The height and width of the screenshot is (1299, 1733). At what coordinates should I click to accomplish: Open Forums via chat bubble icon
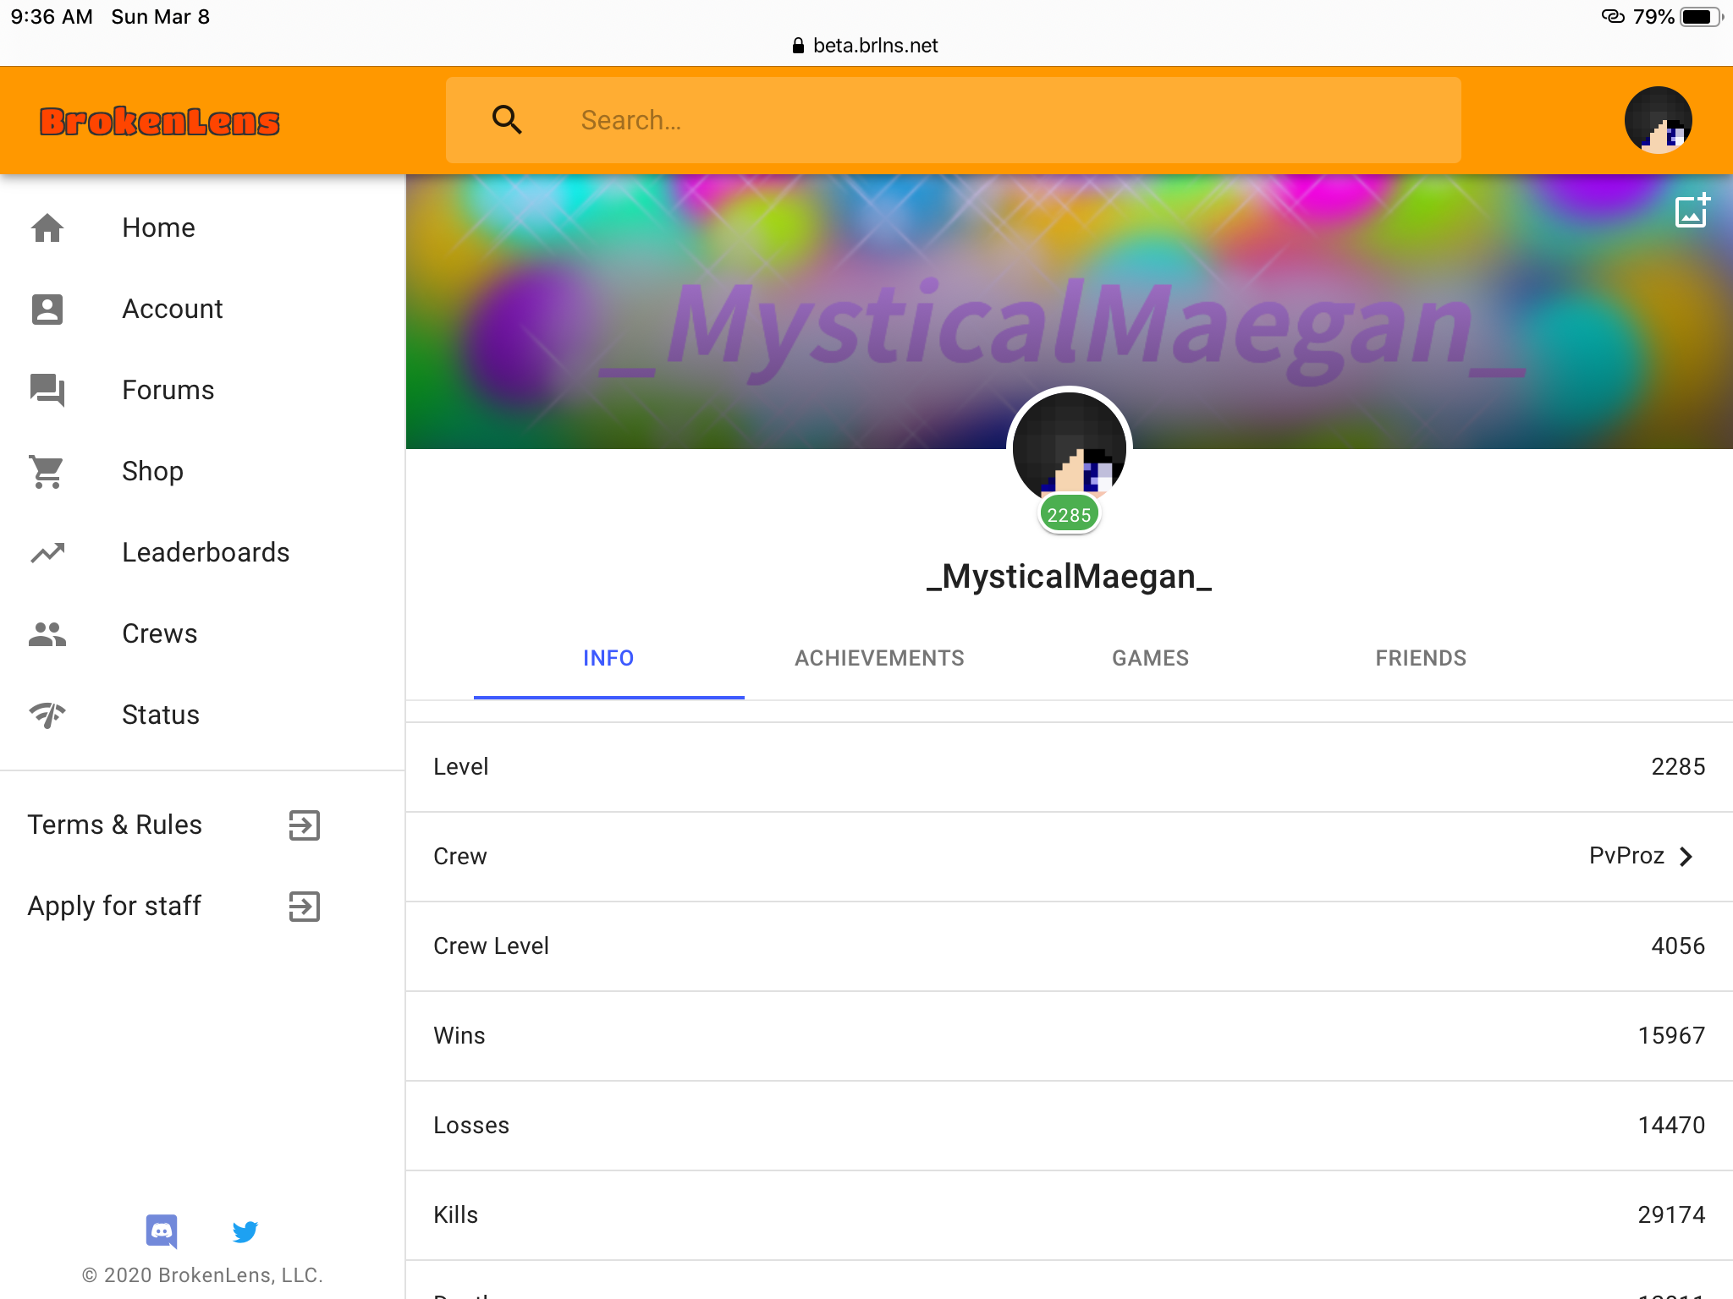point(47,390)
